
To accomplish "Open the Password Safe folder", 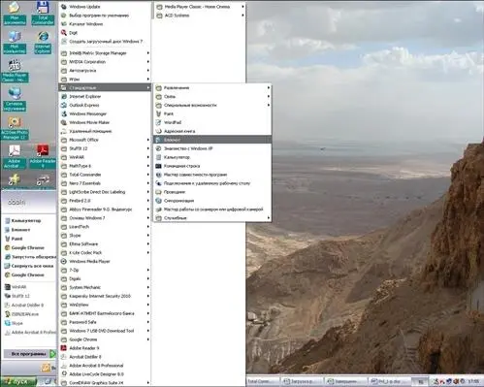I will tap(105, 322).
